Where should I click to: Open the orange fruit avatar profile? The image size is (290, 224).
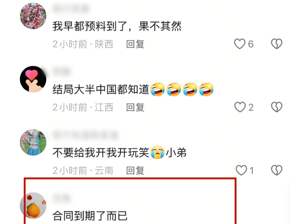tap(33, 205)
